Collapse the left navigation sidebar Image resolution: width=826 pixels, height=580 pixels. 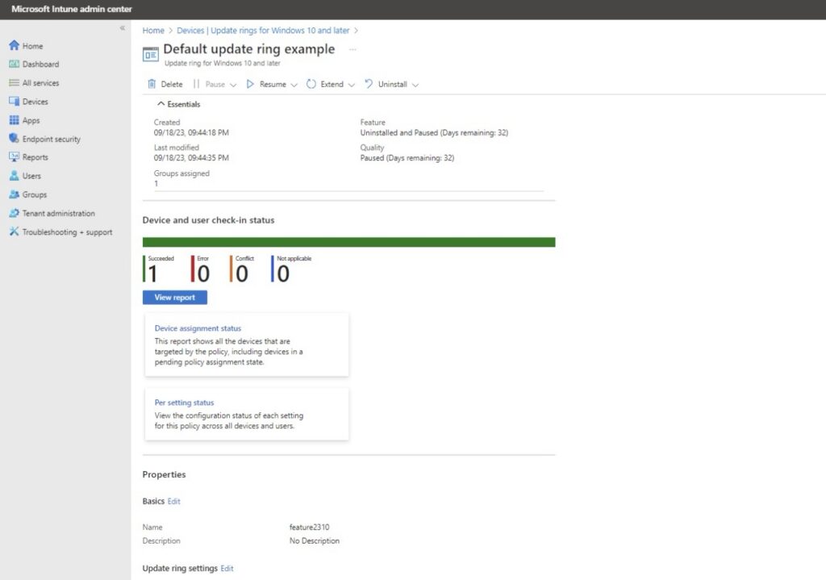(123, 28)
